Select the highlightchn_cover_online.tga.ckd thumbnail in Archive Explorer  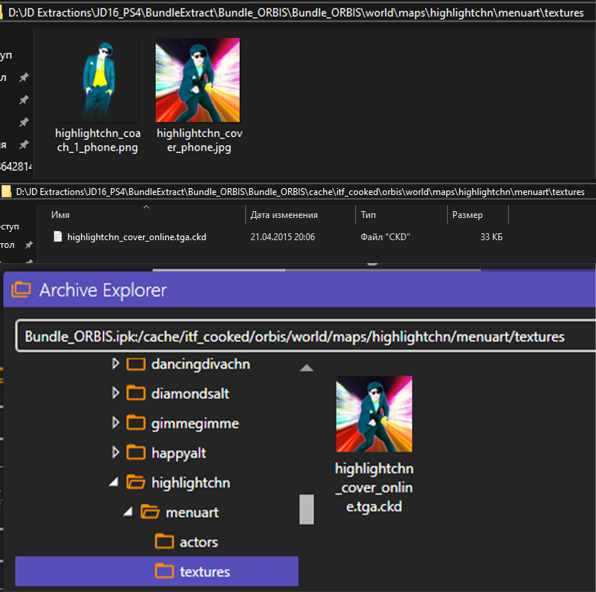pyautogui.click(x=374, y=414)
